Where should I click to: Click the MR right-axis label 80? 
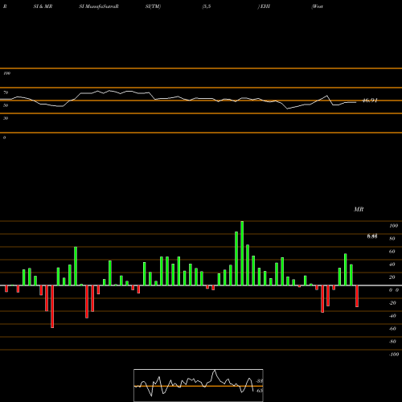point(392,239)
